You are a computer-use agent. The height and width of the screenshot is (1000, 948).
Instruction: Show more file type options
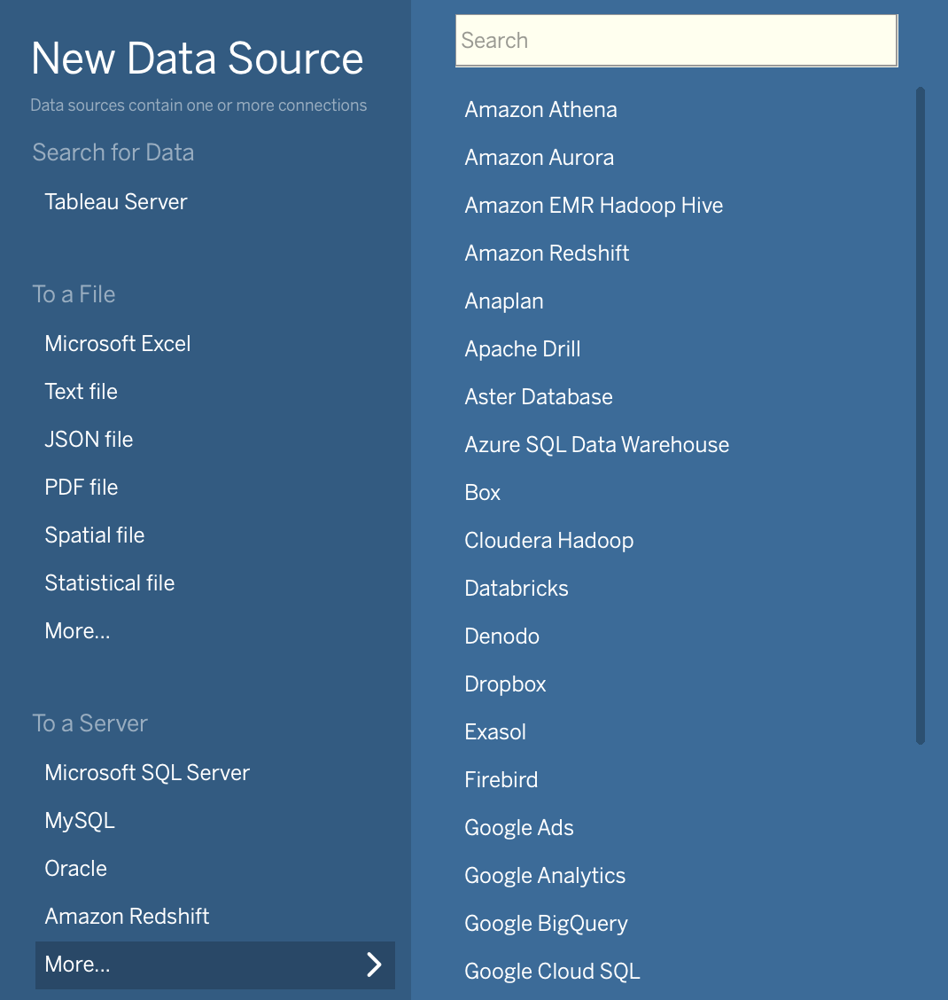77,630
